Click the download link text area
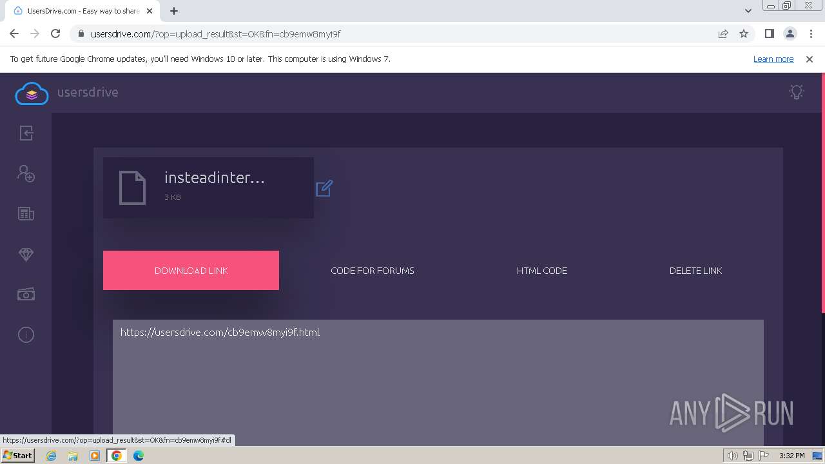Image resolution: width=825 pixels, height=464 pixels. pos(438,382)
